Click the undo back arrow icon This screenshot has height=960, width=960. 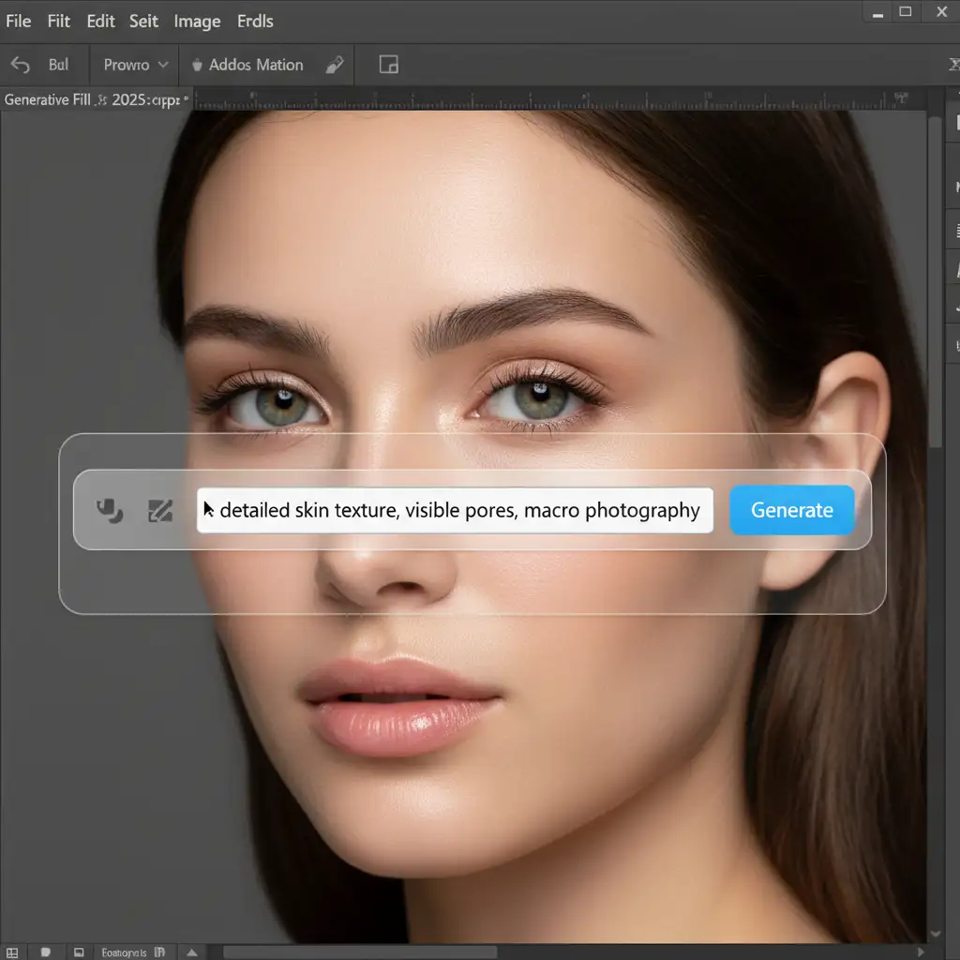click(x=20, y=65)
